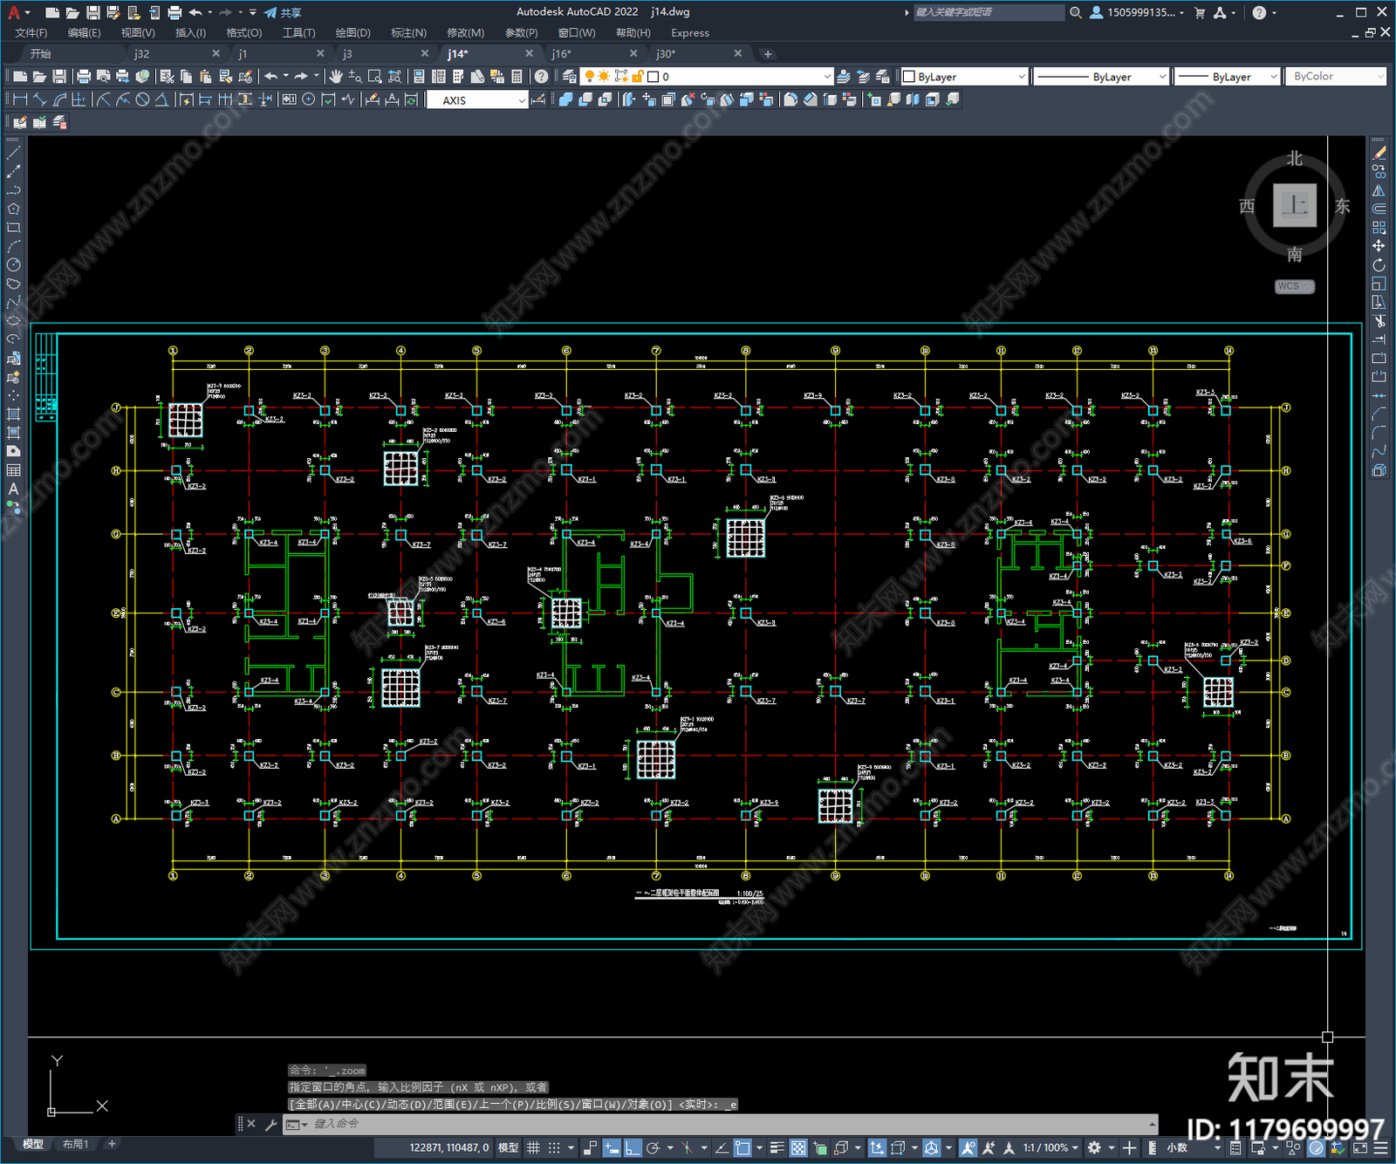Switch to the j16* drawing tab
Image resolution: width=1396 pixels, height=1164 pixels.
[x=561, y=54]
